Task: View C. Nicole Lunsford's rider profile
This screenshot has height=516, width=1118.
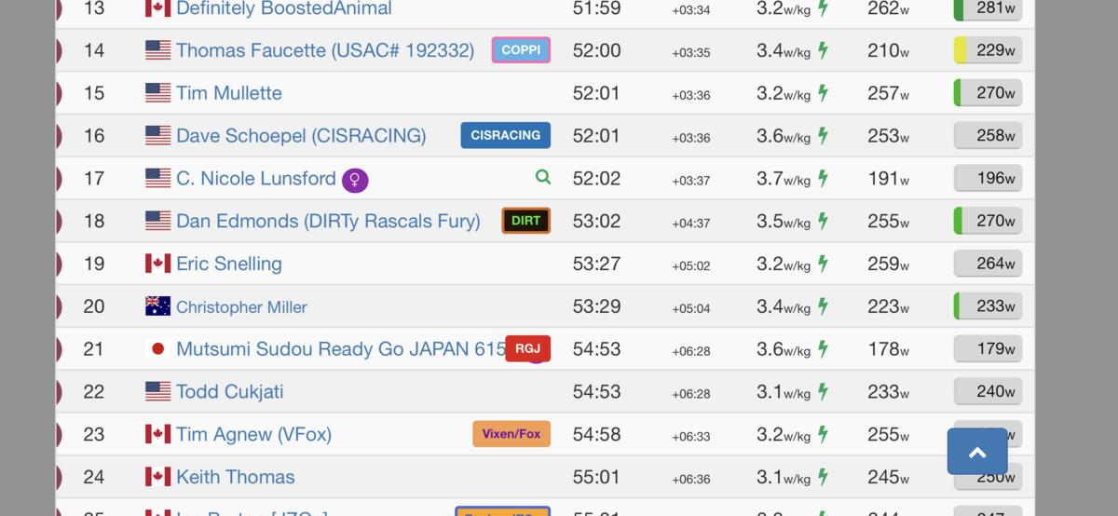Action: pyautogui.click(x=256, y=178)
